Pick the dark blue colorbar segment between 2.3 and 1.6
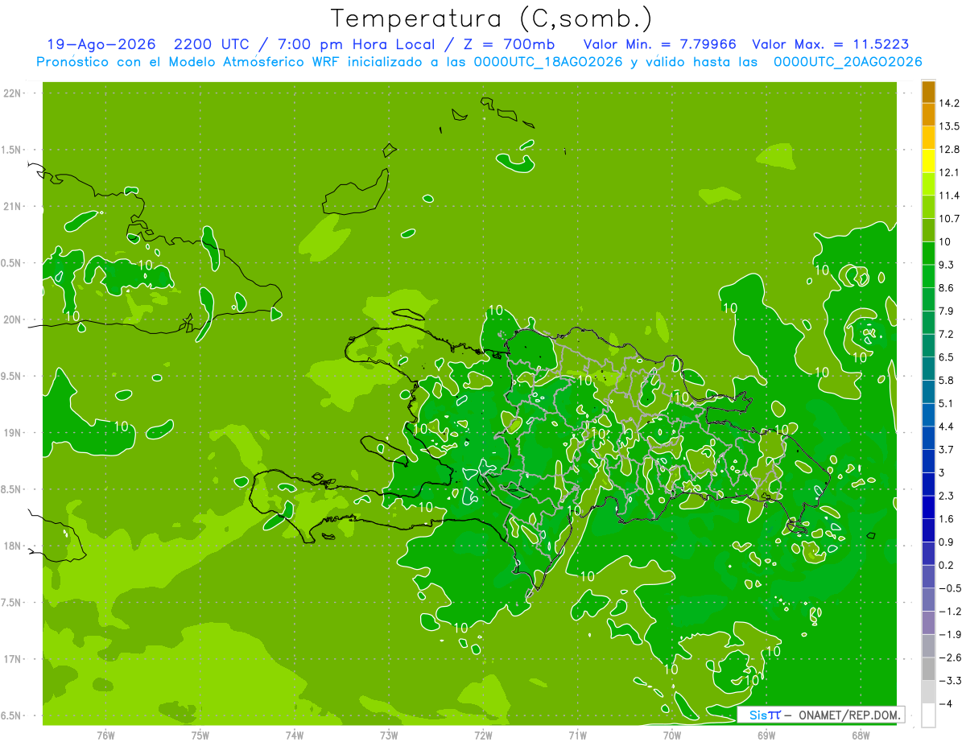This screenshot has width=966, height=746. (928, 508)
